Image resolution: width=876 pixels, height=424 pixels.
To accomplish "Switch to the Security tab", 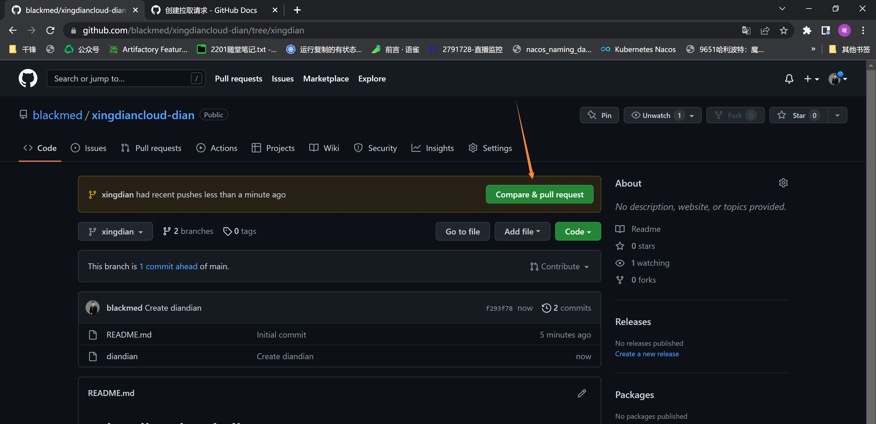I will (x=376, y=148).
